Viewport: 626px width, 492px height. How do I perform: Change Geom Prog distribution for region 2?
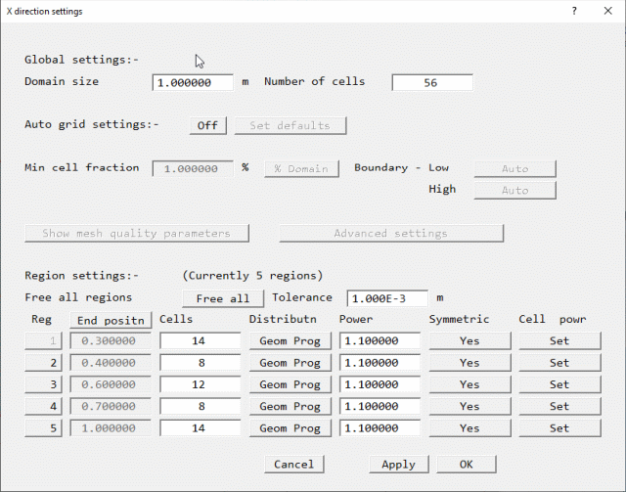290,363
